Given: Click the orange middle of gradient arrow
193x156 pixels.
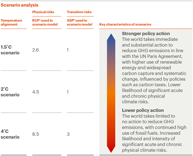Looking at the screenshot, I should (x=111, y=94).
